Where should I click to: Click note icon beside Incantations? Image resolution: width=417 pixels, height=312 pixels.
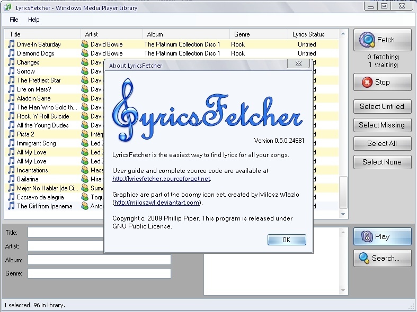[11, 170]
